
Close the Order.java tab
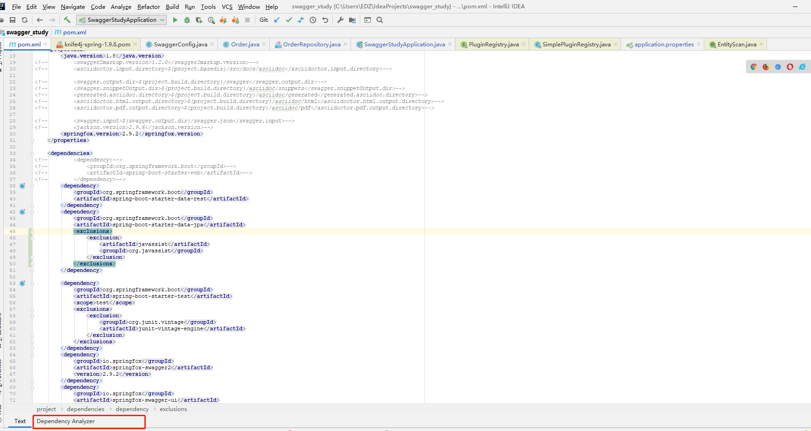264,44
